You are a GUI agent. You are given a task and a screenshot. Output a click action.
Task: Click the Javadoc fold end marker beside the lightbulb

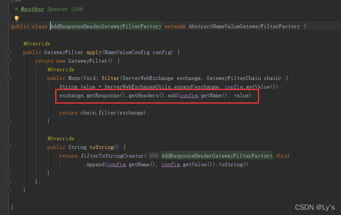(9, 18)
